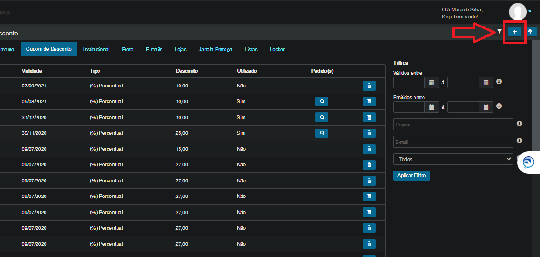Screen dimensions: 540x257
Task: Open the user avatar profile picture
Action: click(518, 11)
